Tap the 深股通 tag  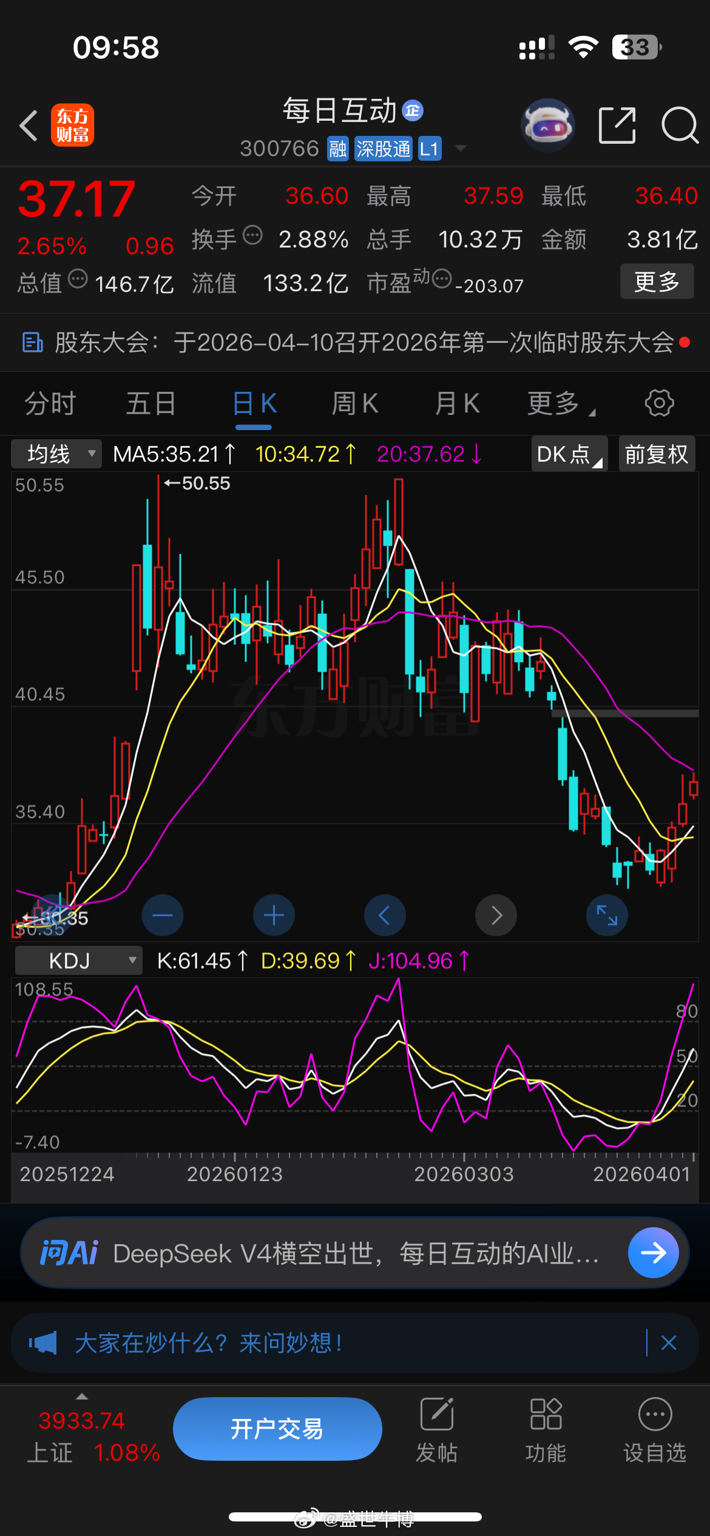384,149
